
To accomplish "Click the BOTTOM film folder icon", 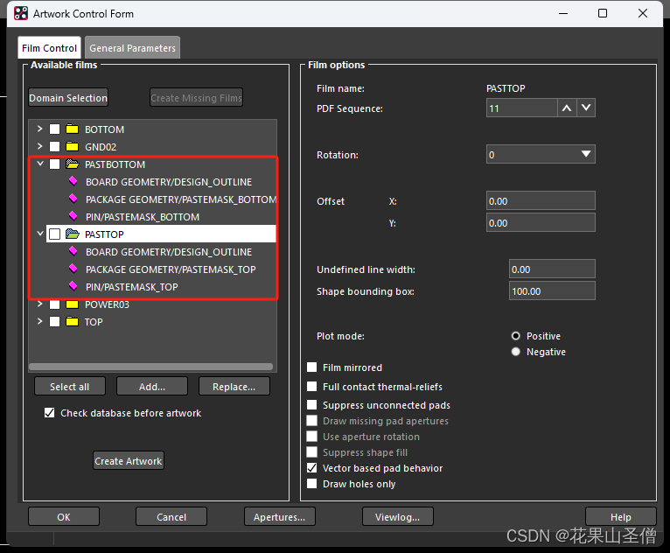I will [73, 129].
